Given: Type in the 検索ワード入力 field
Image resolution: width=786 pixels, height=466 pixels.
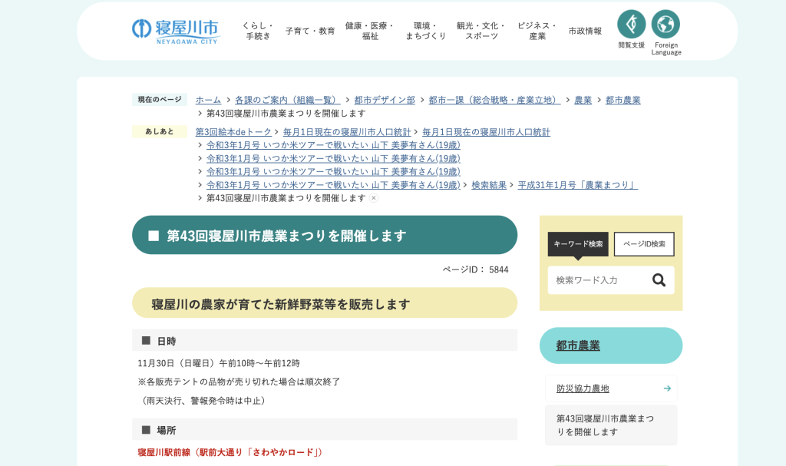Looking at the screenshot, I should (598, 280).
